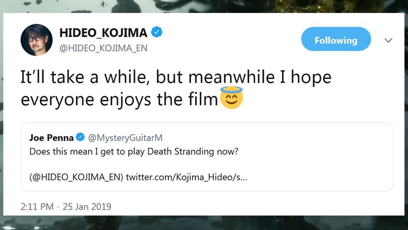Open Joe Penna's profile name
Image resolution: width=408 pixels, height=230 pixels.
(x=51, y=138)
